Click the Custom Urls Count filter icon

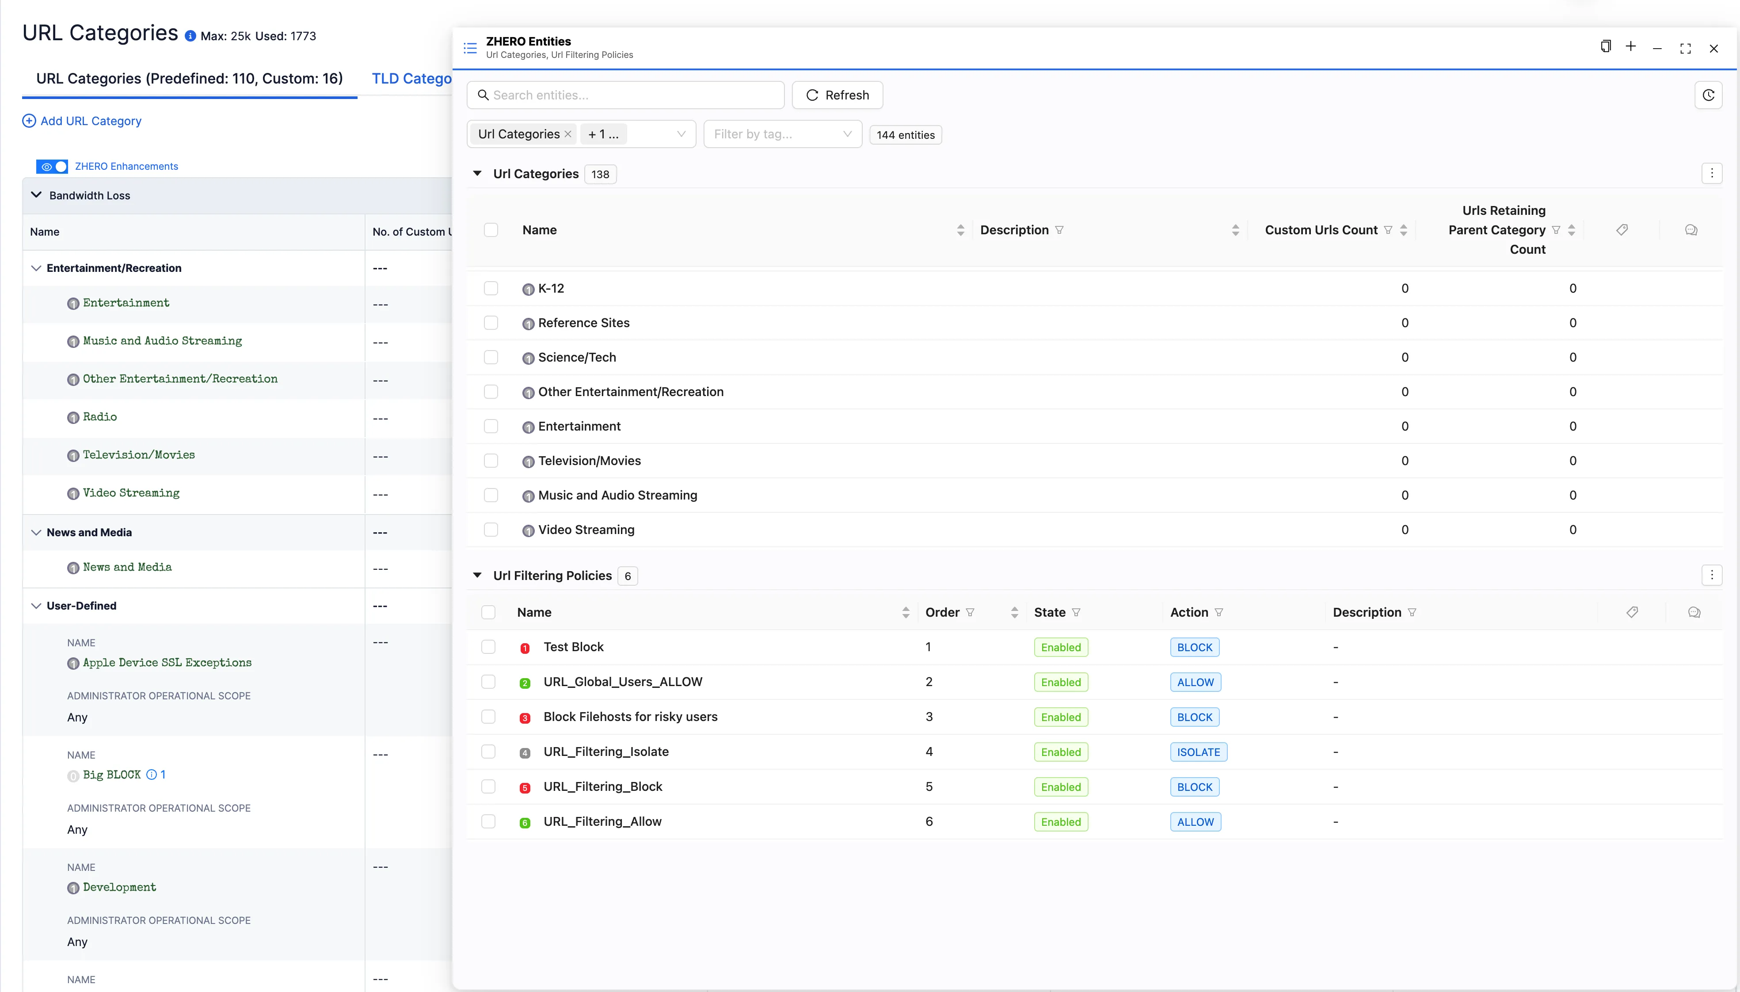[1388, 229]
